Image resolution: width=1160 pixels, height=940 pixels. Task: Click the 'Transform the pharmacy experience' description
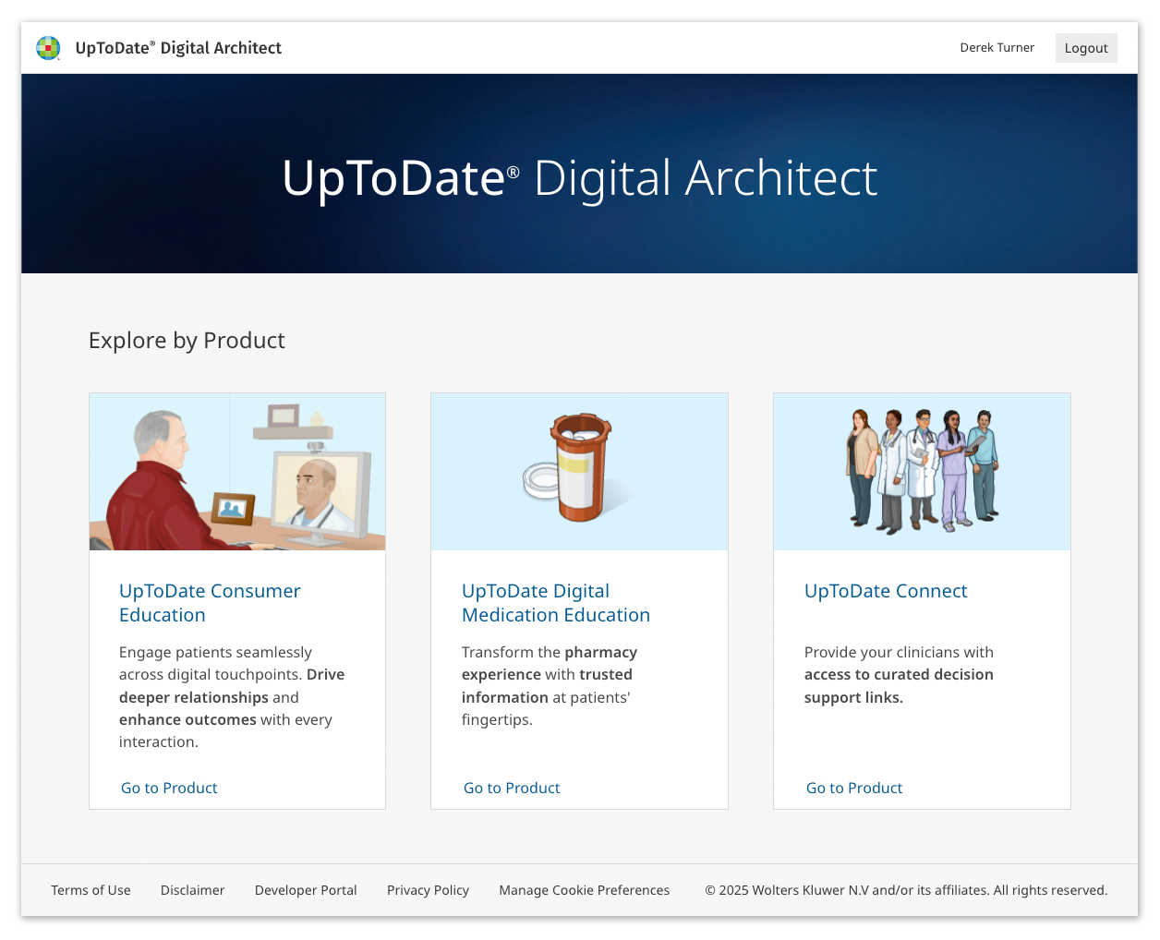550,686
